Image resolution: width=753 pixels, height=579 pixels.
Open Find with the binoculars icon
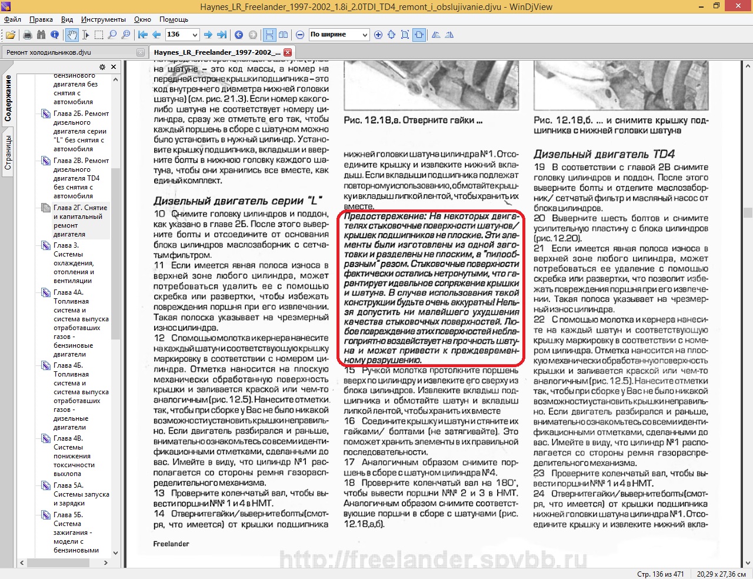point(41,35)
